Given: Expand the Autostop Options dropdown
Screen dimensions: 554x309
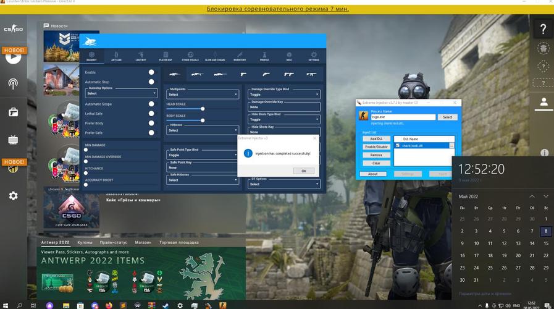Looking at the screenshot, I should point(121,93).
